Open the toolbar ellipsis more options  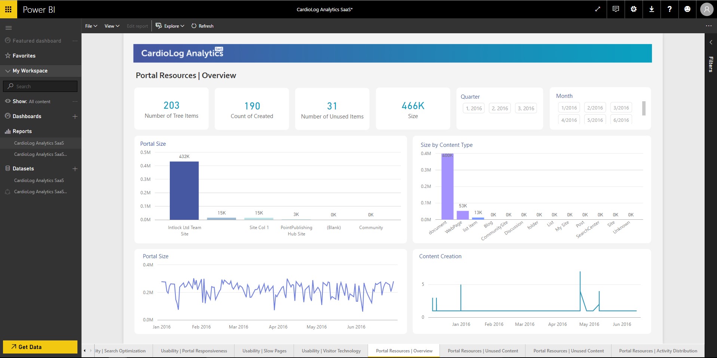coord(708,26)
